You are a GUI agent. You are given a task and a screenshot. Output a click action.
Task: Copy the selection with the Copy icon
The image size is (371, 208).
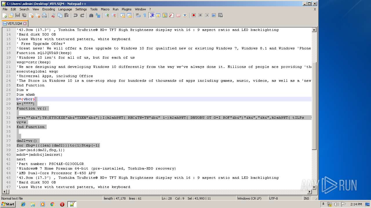[60, 15]
